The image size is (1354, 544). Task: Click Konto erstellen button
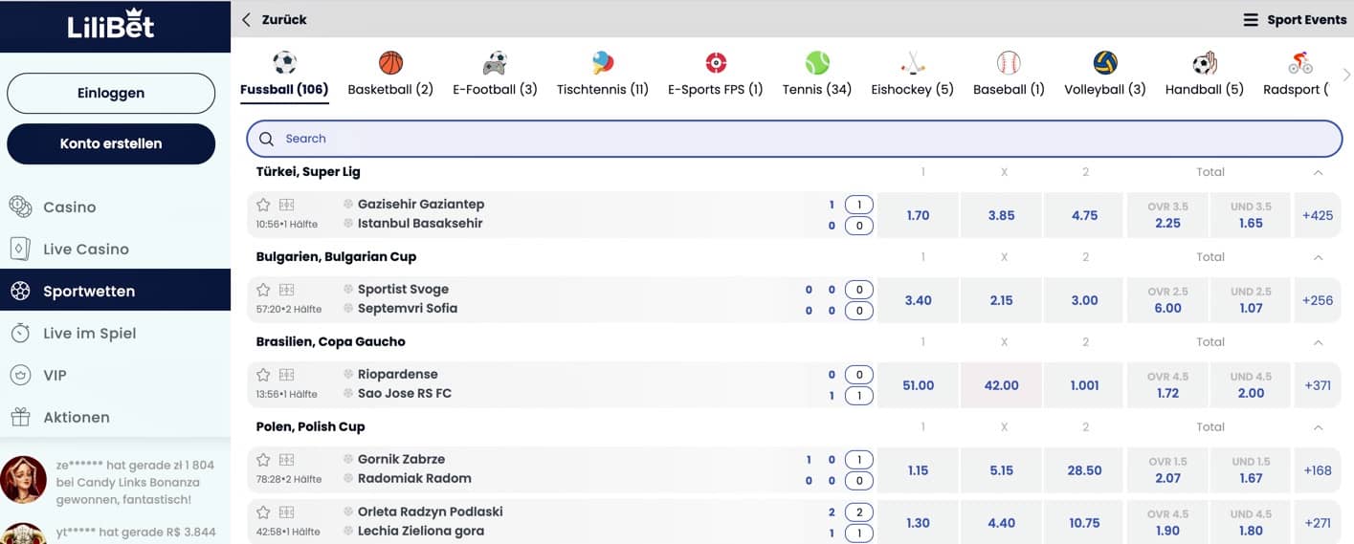(111, 143)
